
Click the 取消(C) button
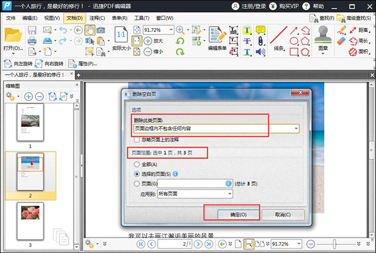(283, 214)
